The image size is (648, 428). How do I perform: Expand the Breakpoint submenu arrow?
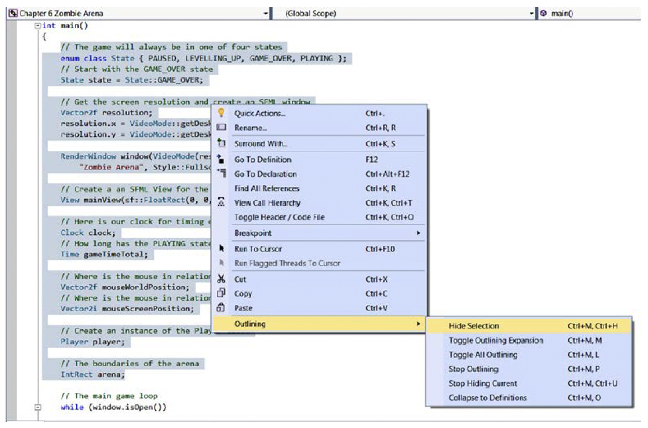tap(418, 233)
